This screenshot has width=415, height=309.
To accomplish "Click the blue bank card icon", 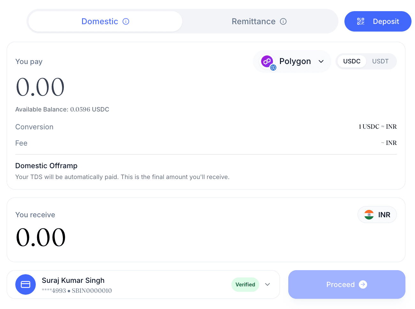I will click(x=26, y=284).
